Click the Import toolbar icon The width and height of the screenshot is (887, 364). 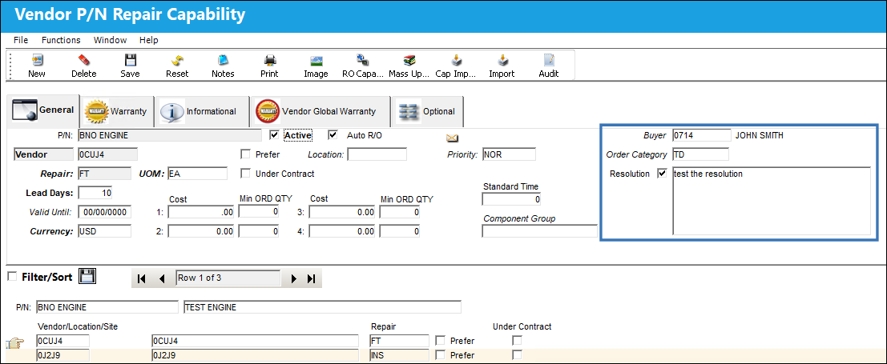click(x=502, y=61)
